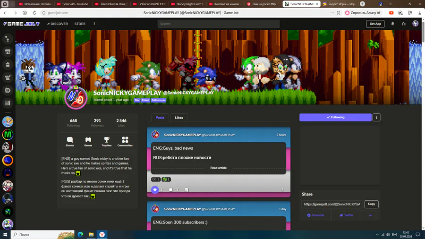Open profile options menu next to Following

coord(376,117)
